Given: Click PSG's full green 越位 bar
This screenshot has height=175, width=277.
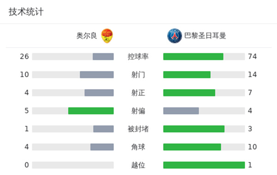Looking at the screenshot, I should tap(204, 165).
